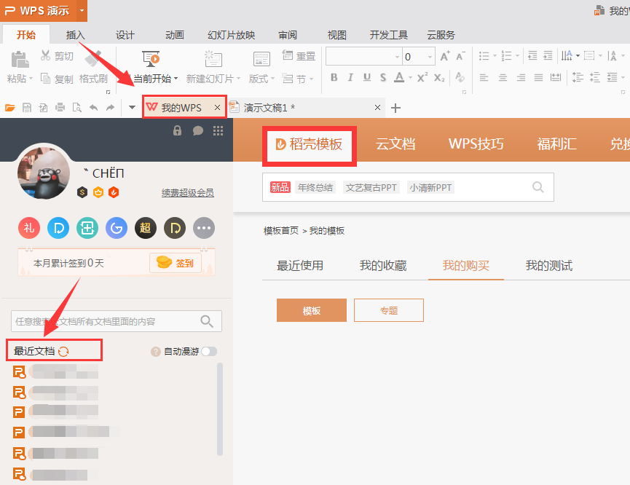Click the Open folder quick-access icon
Screen dimensions: 630x485
[10, 108]
